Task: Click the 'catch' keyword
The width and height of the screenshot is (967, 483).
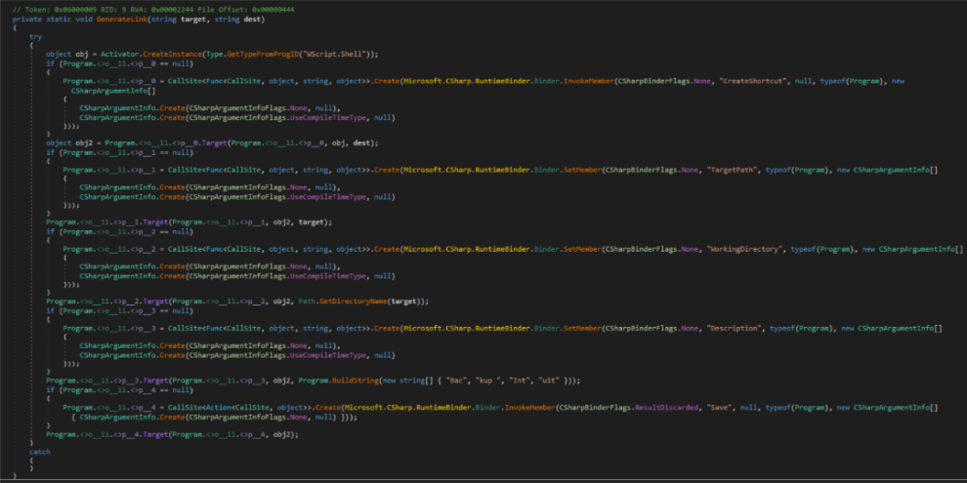Action: click(39, 452)
